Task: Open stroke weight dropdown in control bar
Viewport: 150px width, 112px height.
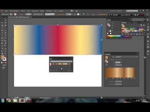Action: coord(32,14)
